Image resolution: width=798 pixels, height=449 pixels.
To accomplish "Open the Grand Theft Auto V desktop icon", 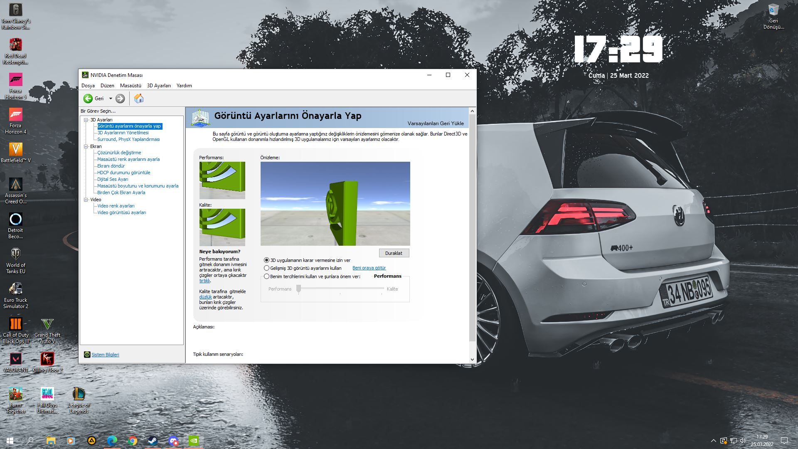I will click(x=47, y=324).
